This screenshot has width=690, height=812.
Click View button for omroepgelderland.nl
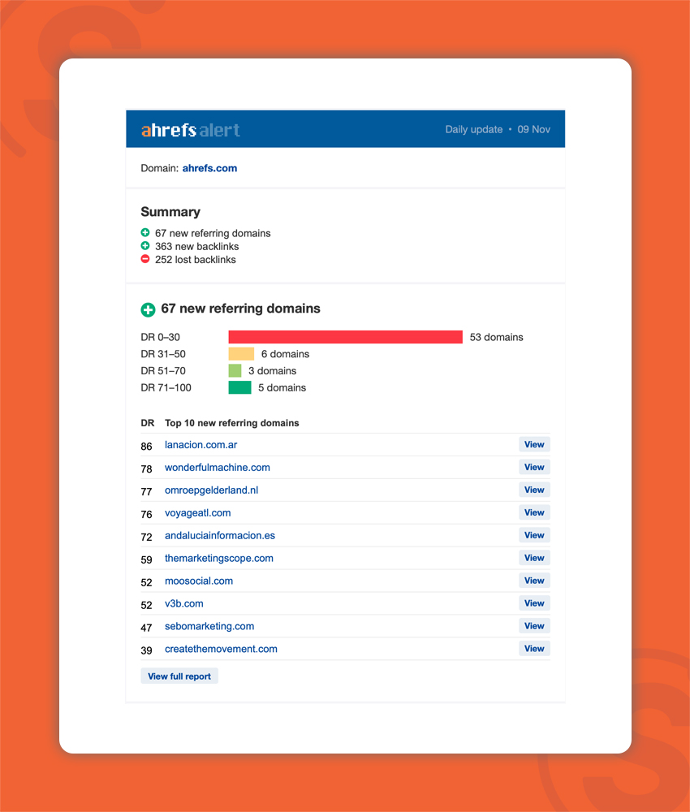[534, 490]
